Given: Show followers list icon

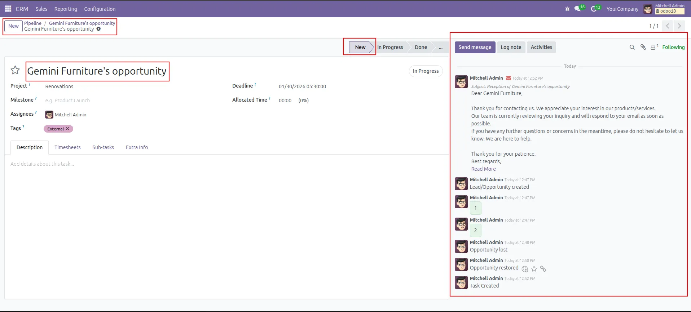Looking at the screenshot, I should 653,47.
